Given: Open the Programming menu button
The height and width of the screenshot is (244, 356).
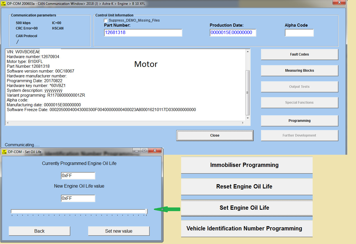Looking at the screenshot, I should pos(299,121).
